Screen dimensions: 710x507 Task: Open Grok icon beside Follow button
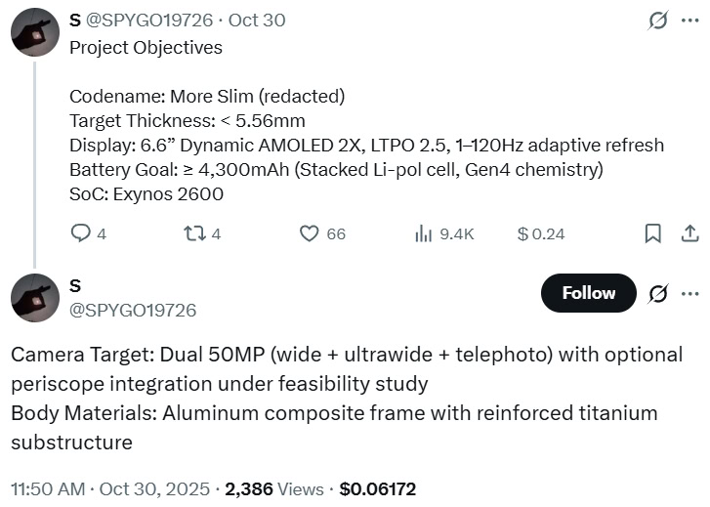[658, 293]
